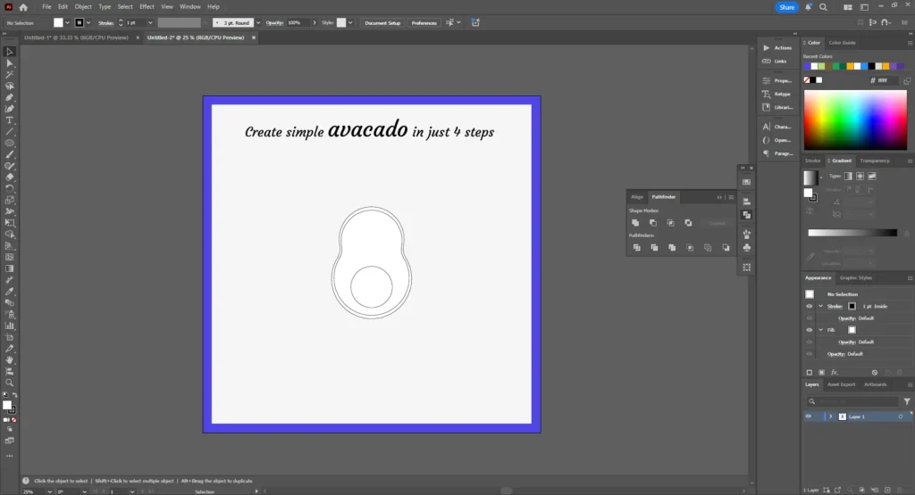
Task: Open the Effect menu
Action: [147, 7]
